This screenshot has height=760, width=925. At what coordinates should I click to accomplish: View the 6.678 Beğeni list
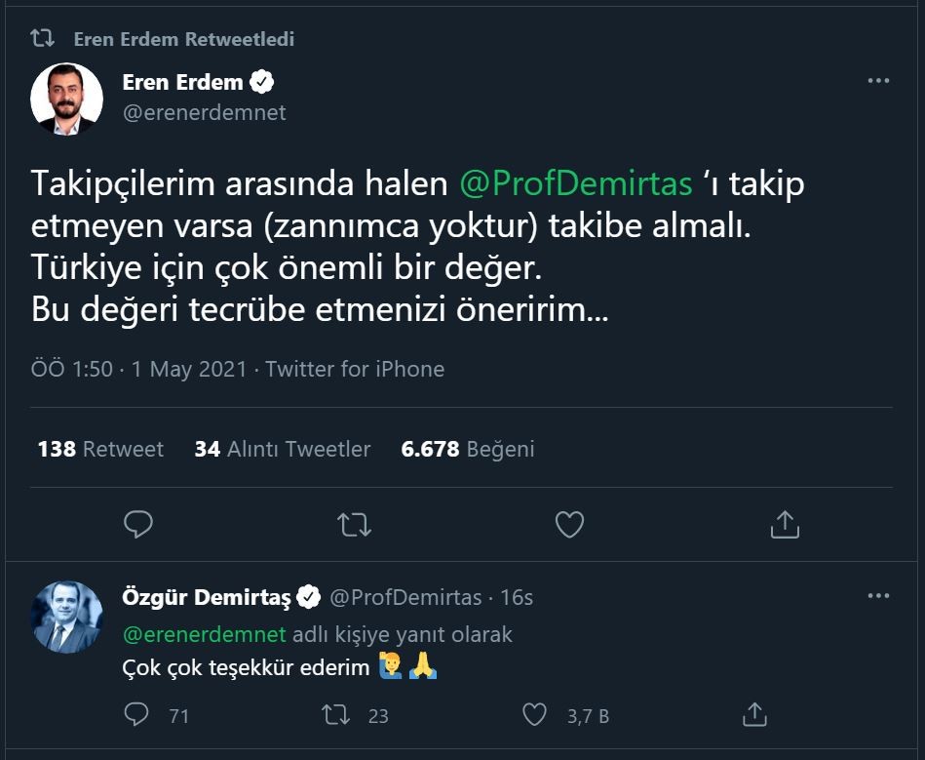468,449
